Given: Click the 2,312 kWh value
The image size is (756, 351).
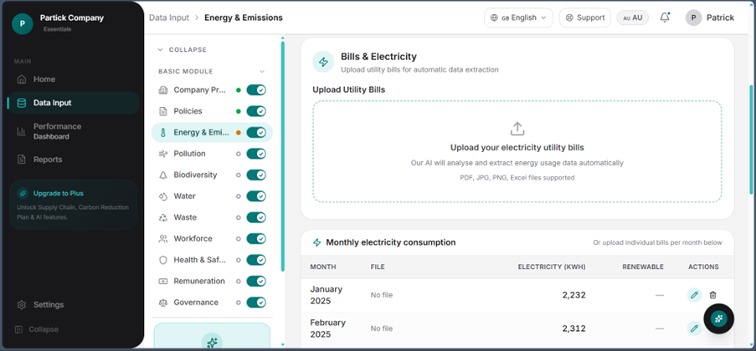Looking at the screenshot, I should pos(573,328).
